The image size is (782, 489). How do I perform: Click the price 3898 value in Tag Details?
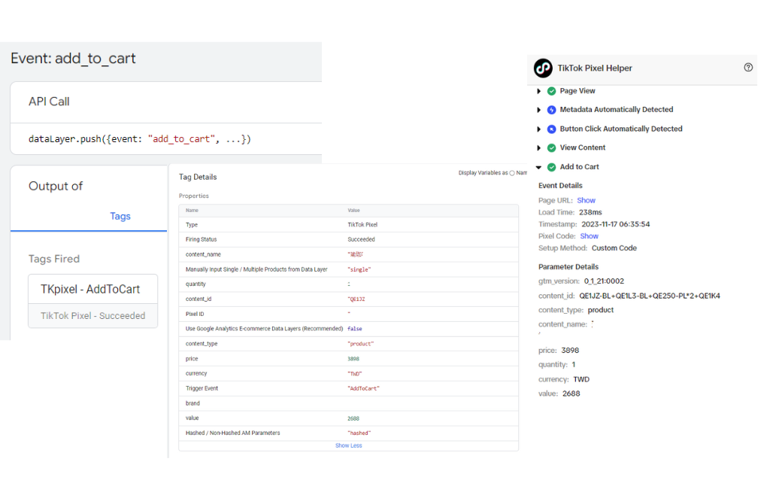[353, 359]
